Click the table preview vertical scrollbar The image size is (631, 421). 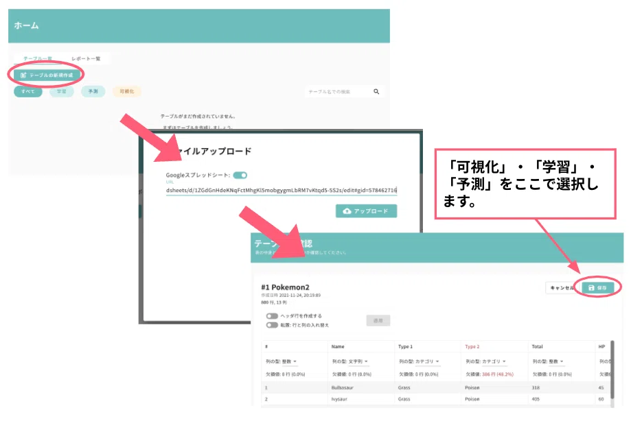click(612, 370)
